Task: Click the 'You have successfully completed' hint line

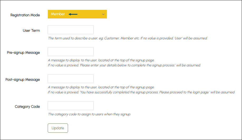Action: coord(141,92)
